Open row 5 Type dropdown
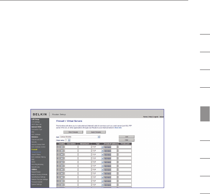Viewport: 210px width, 194px height. coord(98,162)
